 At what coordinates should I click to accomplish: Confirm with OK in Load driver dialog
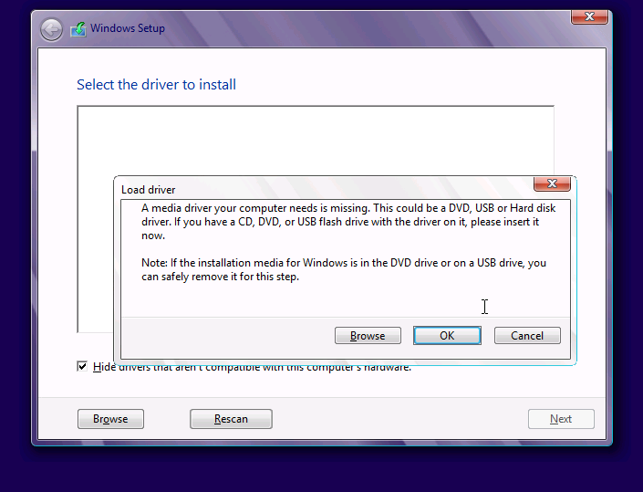[447, 336]
